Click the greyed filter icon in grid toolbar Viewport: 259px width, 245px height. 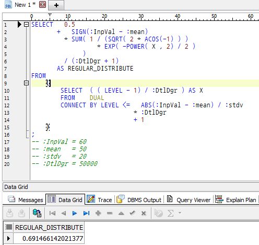click(x=159, y=213)
